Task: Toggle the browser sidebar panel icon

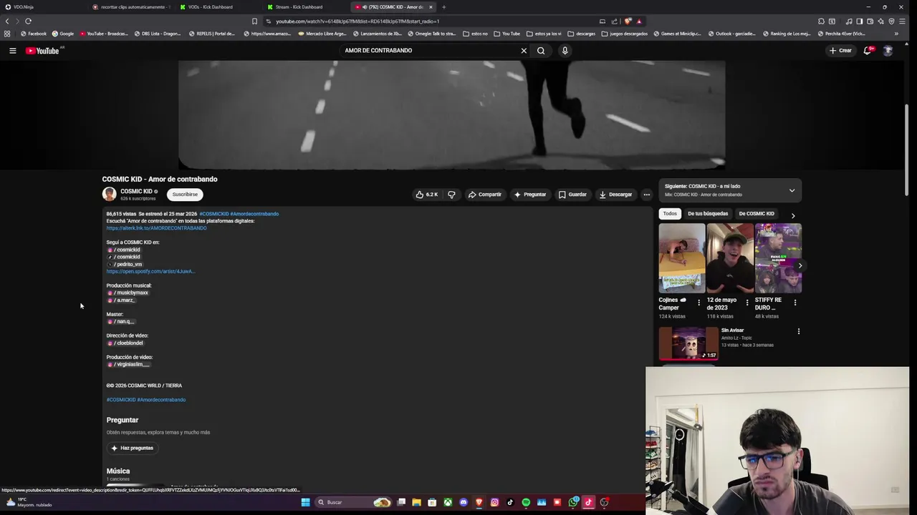Action: (860, 21)
